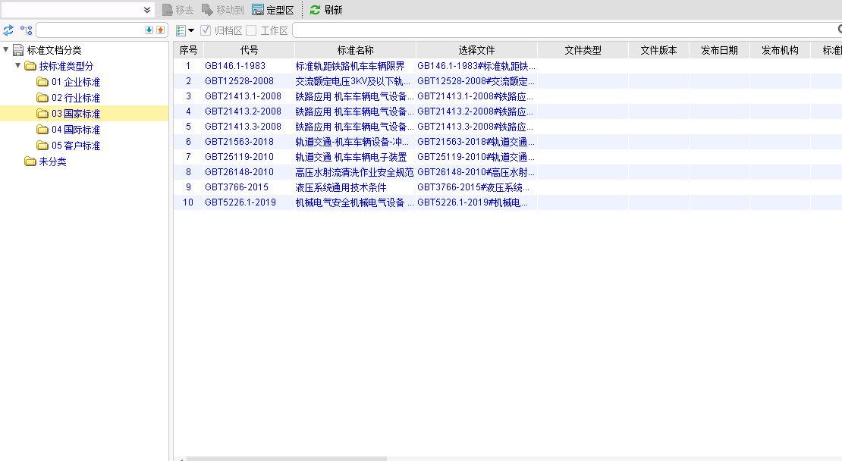This screenshot has height=461, width=842.
Task: Open file link GBT26148-2010#高压水射...
Action: point(476,171)
